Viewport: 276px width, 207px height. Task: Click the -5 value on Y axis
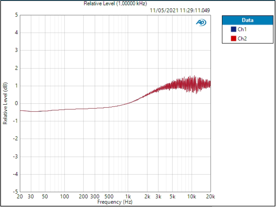click(15, 192)
